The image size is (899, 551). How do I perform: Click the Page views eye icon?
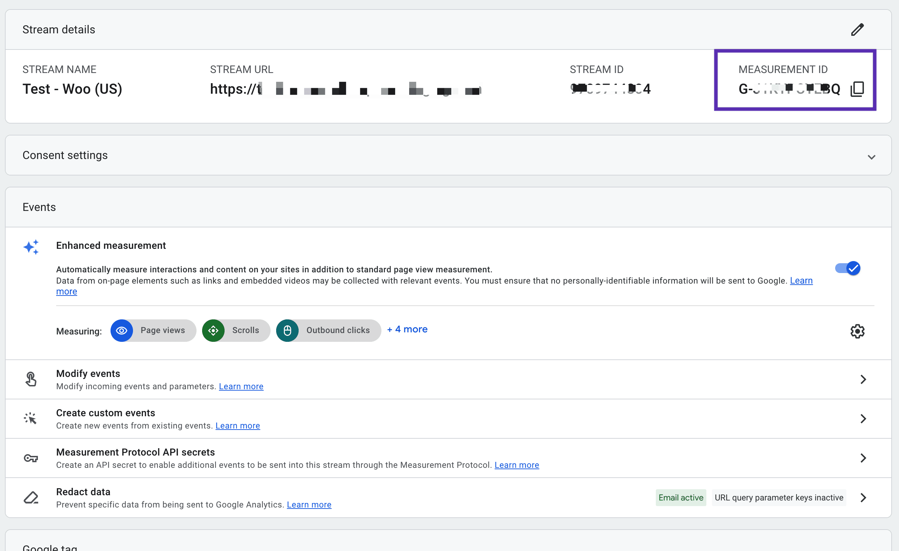[121, 330]
